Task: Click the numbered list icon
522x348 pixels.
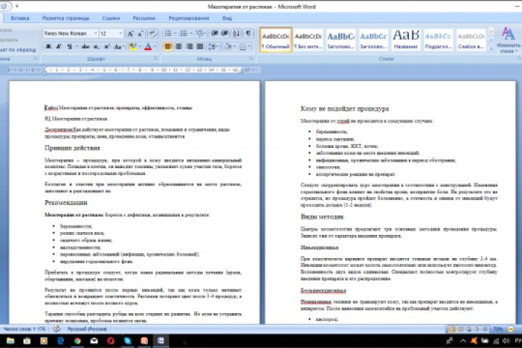Action: 183,33
